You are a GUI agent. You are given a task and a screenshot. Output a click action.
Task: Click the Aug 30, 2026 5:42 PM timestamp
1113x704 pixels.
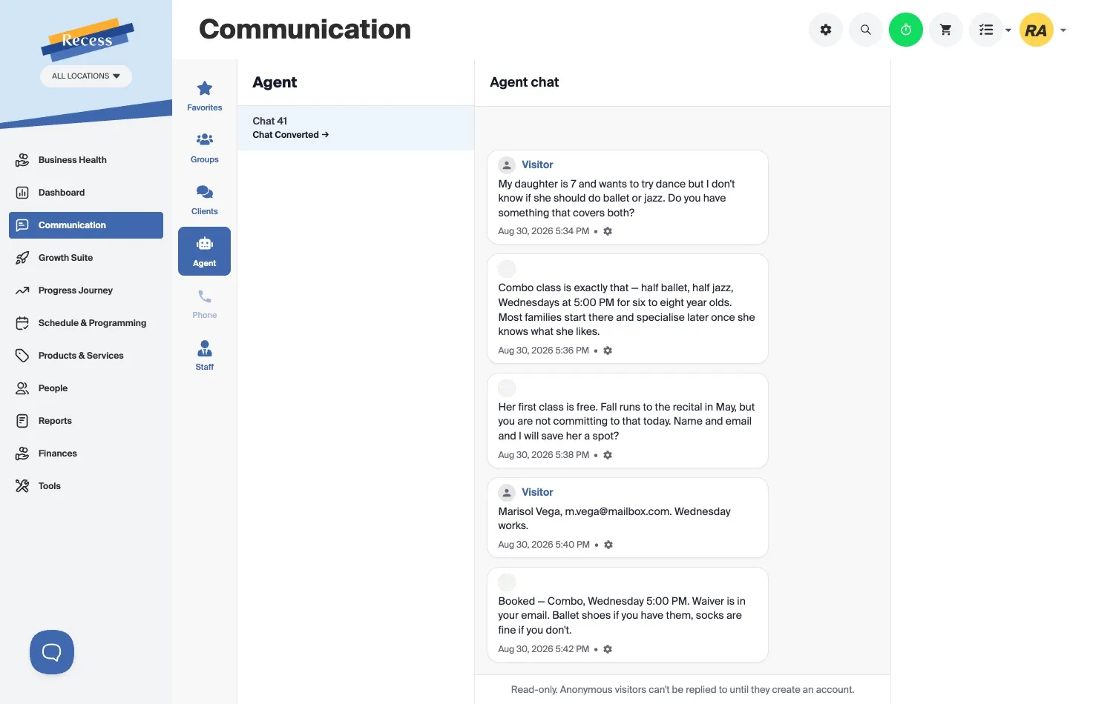pos(543,649)
